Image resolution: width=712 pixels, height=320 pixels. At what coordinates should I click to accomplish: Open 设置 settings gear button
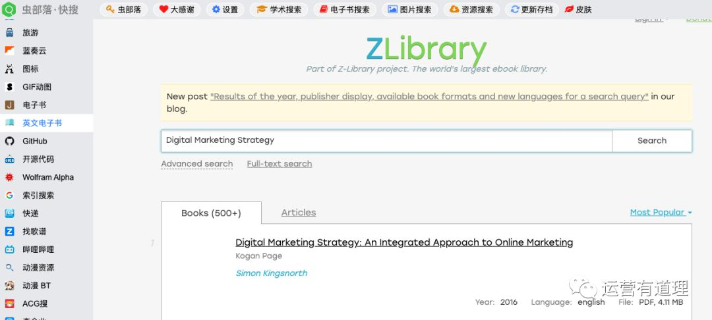(x=225, y=9)
